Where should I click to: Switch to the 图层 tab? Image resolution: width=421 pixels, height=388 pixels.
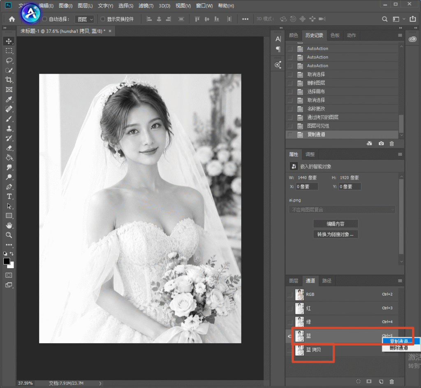[x=294, y=281]
